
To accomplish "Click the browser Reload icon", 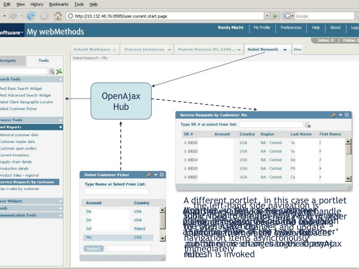I will (x=31, y=16).
